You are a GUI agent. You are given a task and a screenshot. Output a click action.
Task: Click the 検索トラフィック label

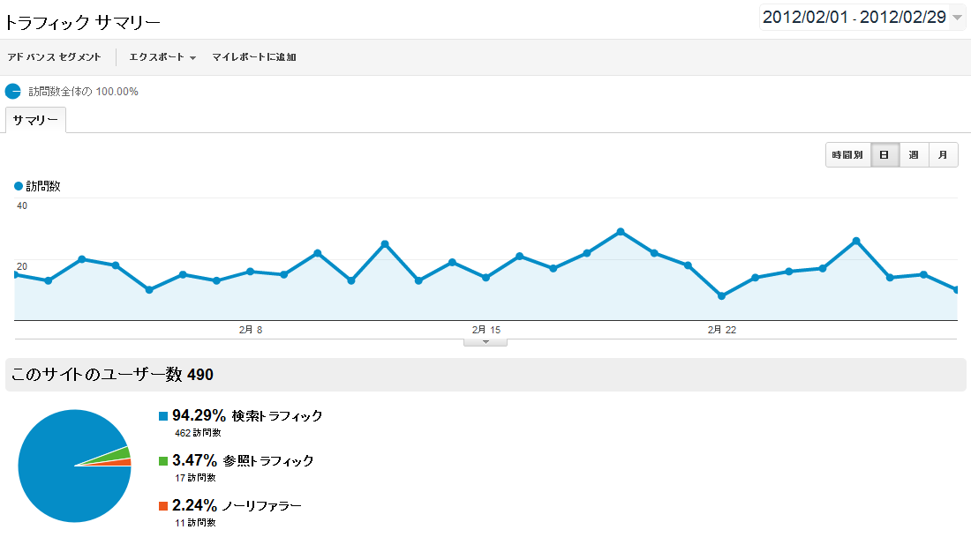[x=277, y=416]
